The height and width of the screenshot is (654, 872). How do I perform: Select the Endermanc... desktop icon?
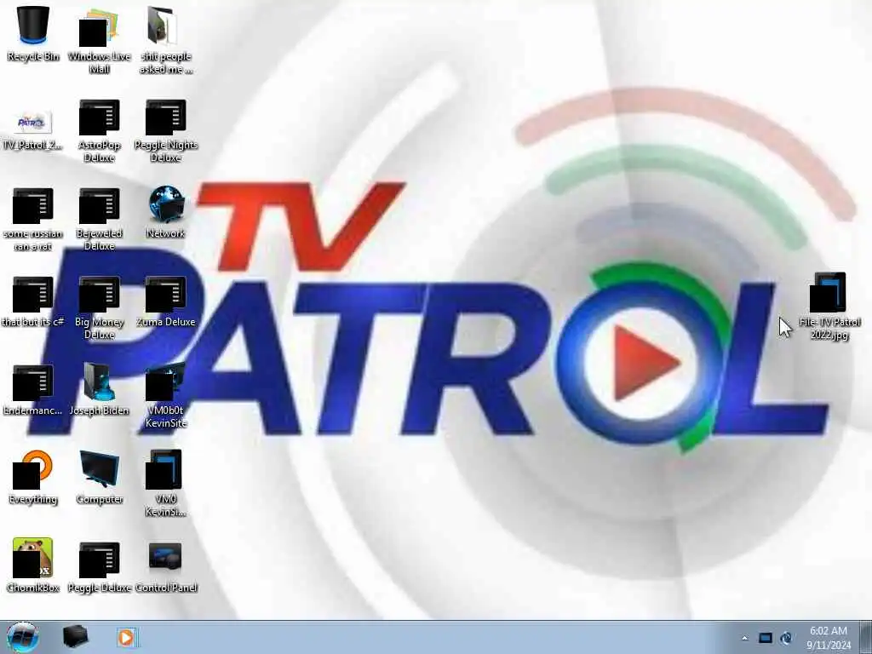pos(33,389)
